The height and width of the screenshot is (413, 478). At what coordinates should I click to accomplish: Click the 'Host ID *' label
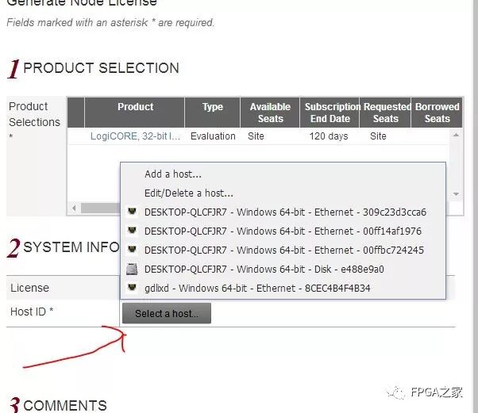click(x=32, y=312)
